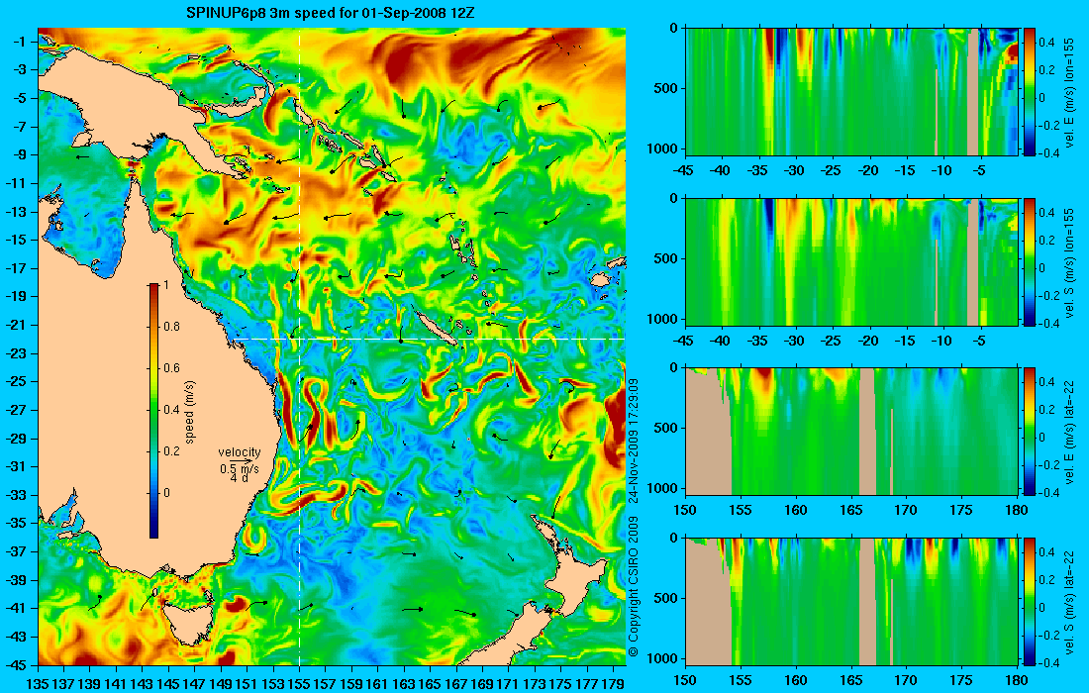Click "-1" on the map latitude axis
This screenshot has width=1089, height=693.
tap(20, 43)
